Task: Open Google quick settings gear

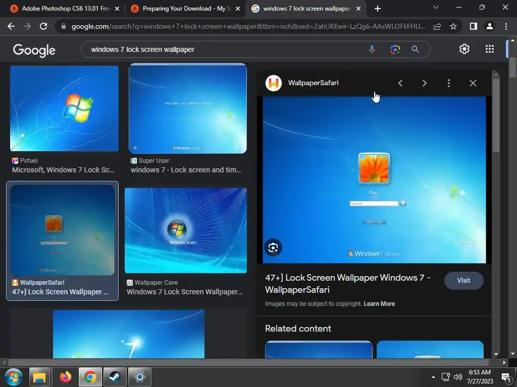Action: pyautogui.click(x=464, y=49)
